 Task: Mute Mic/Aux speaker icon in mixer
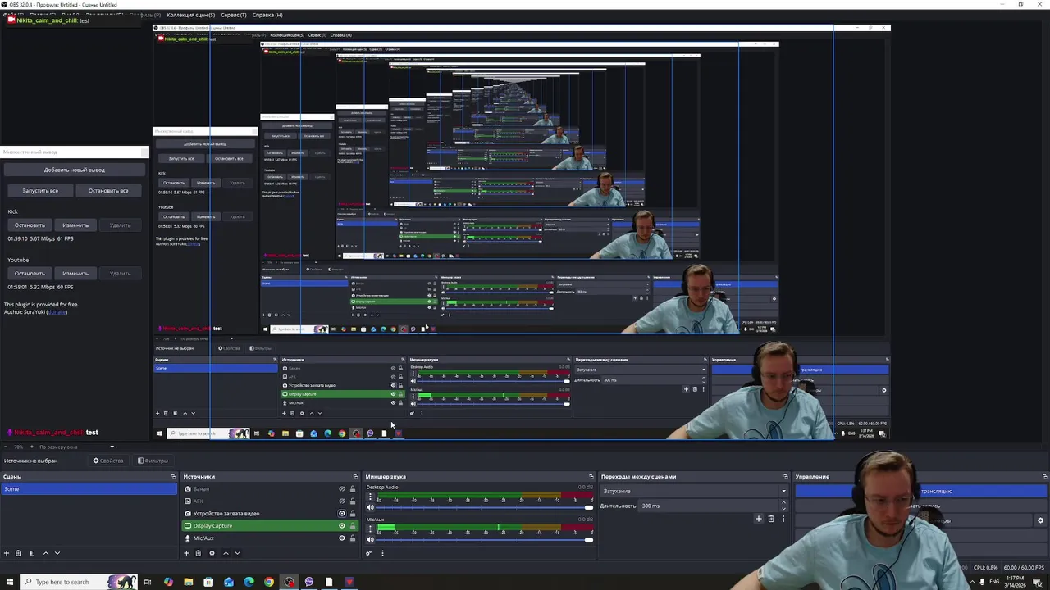(370, 539)
